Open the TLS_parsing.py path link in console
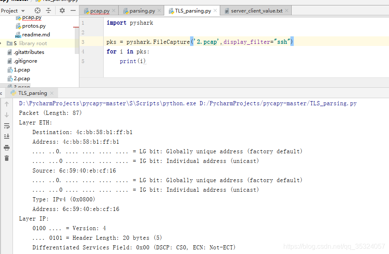Image resolution: width=389 pixels, height=254 pixels. point(278,104)
